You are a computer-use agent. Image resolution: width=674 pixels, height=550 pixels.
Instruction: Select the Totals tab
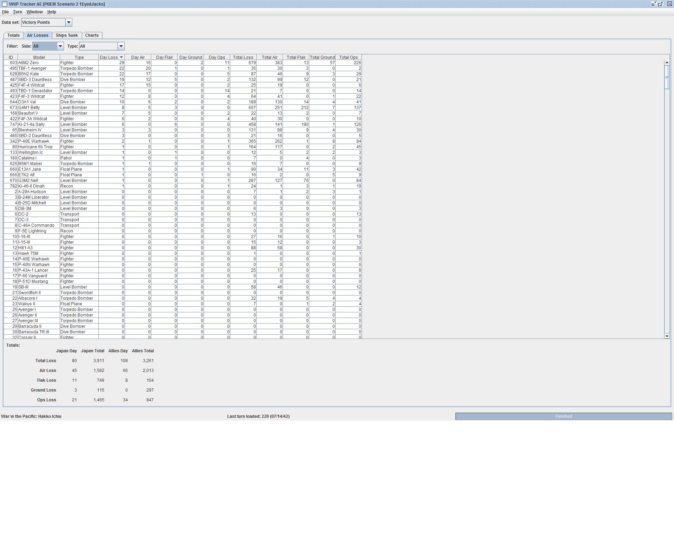tap(13, 35)
